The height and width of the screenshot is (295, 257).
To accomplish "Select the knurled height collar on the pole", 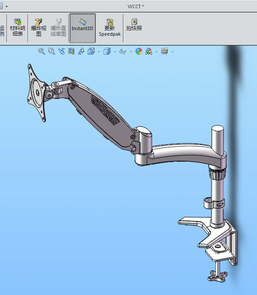I will click(x=217, y=174).
